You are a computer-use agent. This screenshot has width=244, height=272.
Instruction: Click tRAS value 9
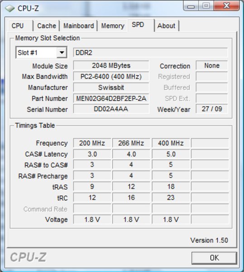pos(92,186)
